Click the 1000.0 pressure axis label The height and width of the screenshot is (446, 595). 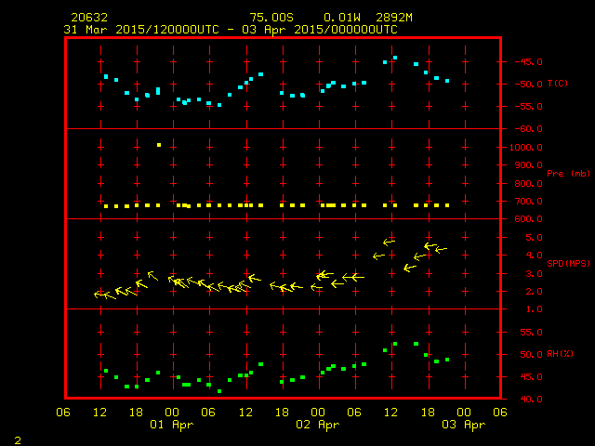(x=526, y=147)
